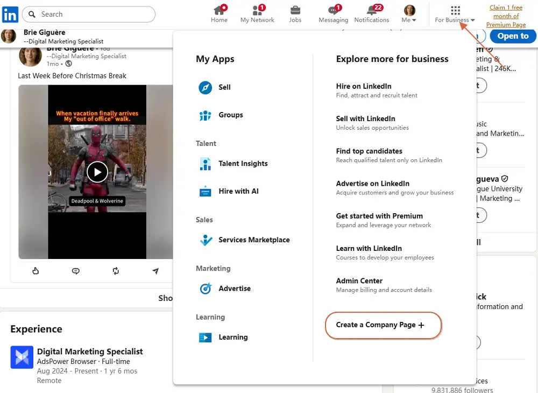Open Groups under My Apps
The height and width of the screenshot is (393, 538).
tap(231, 115)
